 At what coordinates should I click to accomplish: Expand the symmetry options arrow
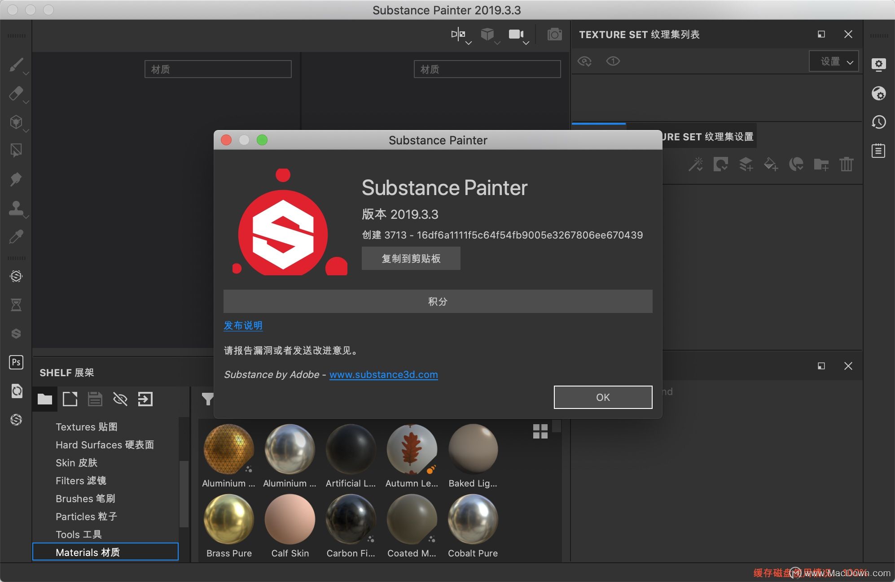coord(469,43)
